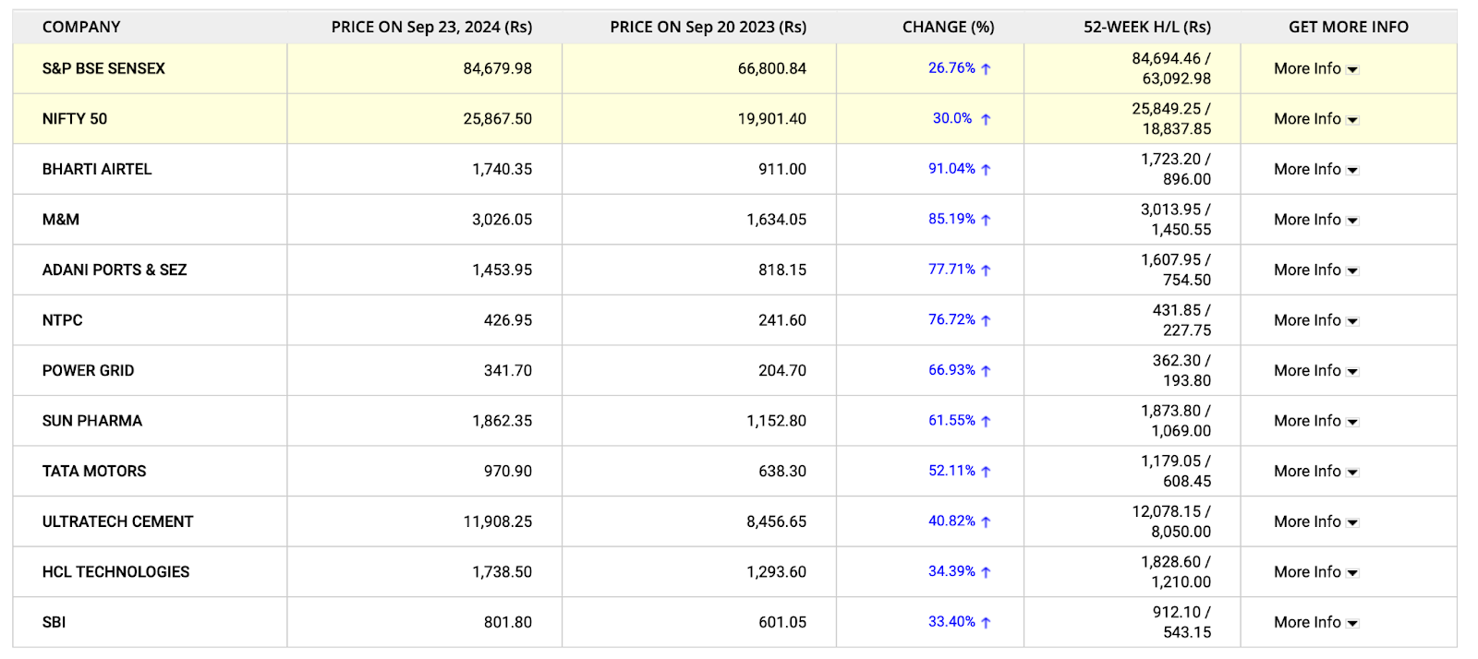Expand More Info for SBI
This screenshot has width=1478, height=659.
[x=1315, y=622]
